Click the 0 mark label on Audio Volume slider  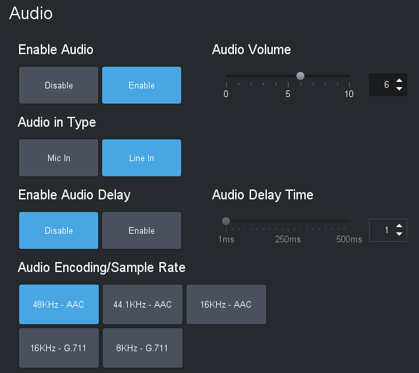point(226,94)
